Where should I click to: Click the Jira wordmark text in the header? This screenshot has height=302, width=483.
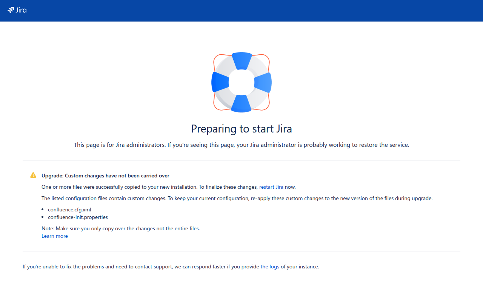pos(21,10)
